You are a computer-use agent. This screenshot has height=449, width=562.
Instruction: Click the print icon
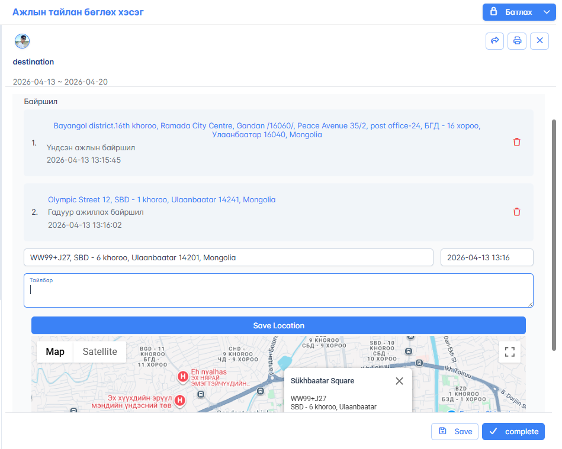click(517, 41)
